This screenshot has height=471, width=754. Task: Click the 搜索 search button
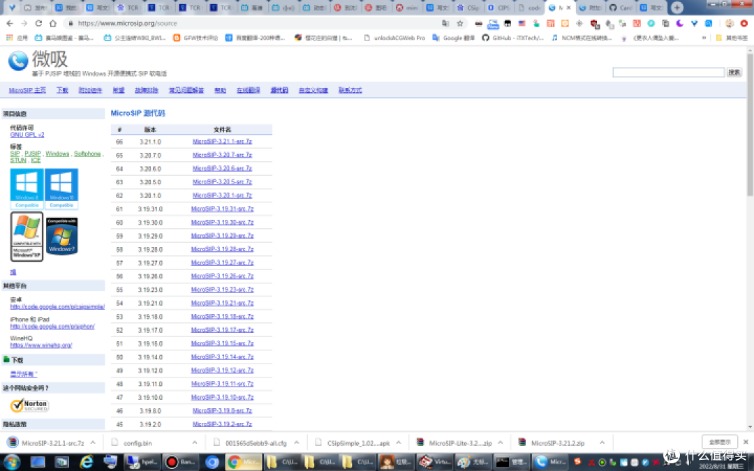734,73
